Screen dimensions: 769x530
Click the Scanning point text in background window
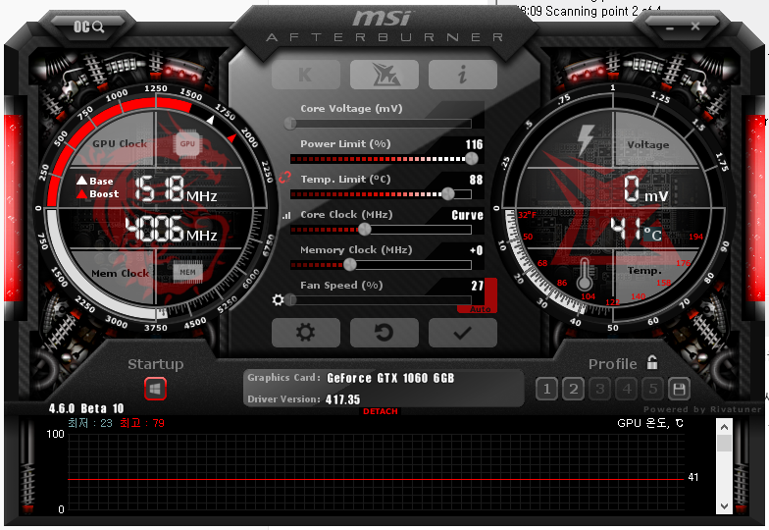coord(589,11)
